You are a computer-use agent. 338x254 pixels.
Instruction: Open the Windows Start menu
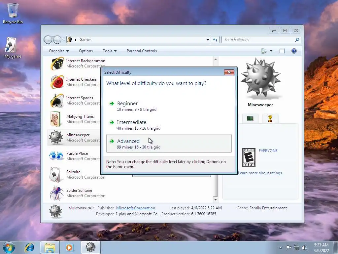[x=9, y=247]
